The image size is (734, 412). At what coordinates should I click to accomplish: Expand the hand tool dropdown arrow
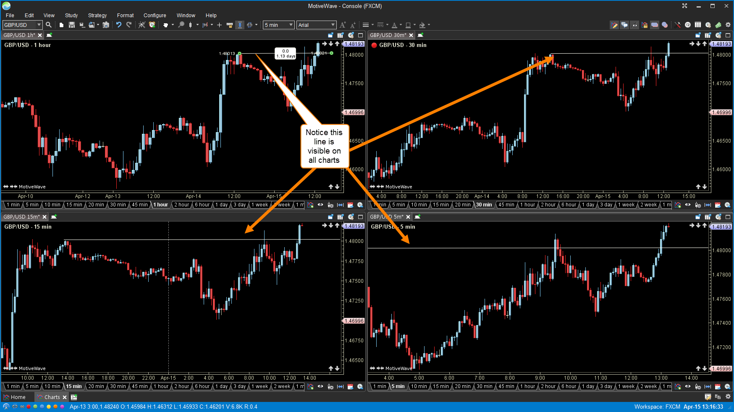tap(173, 25)
